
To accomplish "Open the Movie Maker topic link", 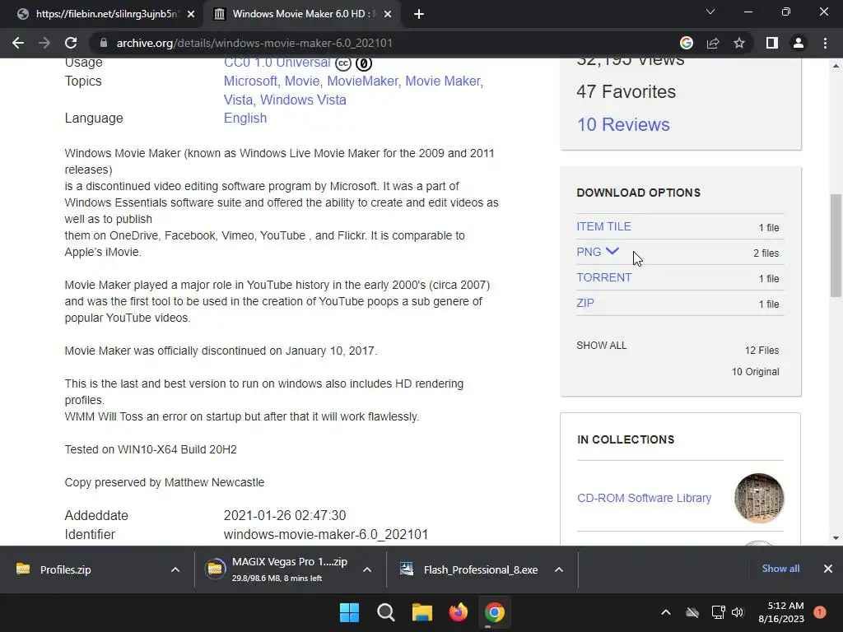I will click(x=444, y=81).
